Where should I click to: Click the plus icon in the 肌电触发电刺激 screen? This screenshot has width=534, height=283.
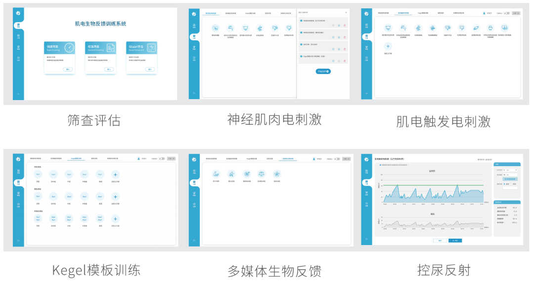pos(388,46)
